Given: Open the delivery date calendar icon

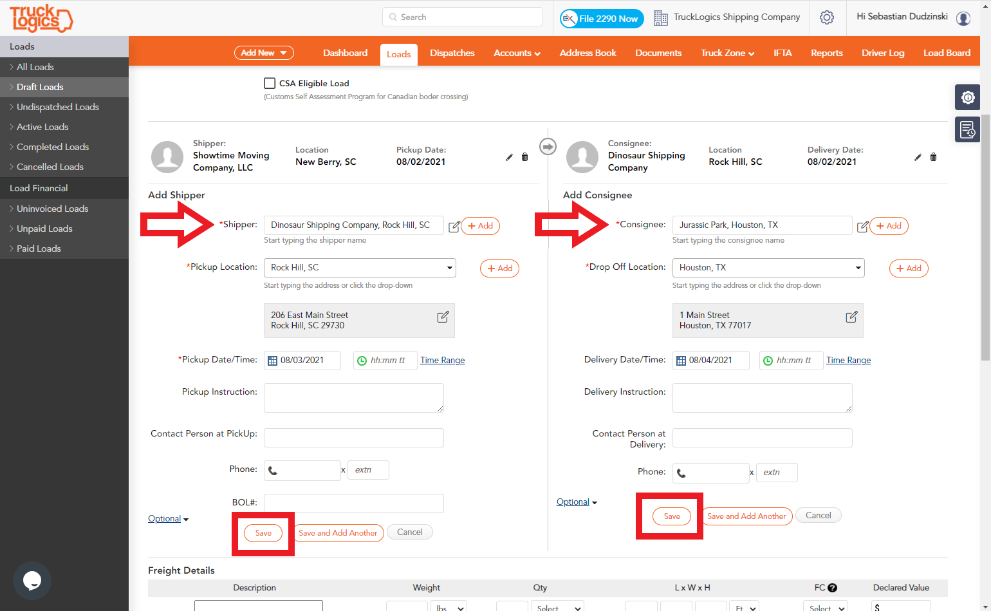Looking at the screenshot, I should [x=681, y=361].
